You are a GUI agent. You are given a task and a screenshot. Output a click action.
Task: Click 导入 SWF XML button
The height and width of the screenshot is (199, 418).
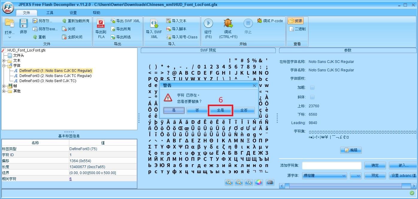pos(154,29)
